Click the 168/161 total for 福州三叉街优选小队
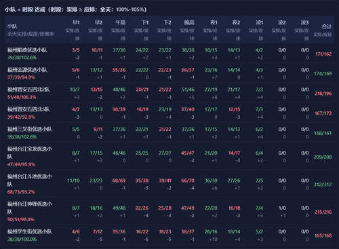 click(323, 133)
